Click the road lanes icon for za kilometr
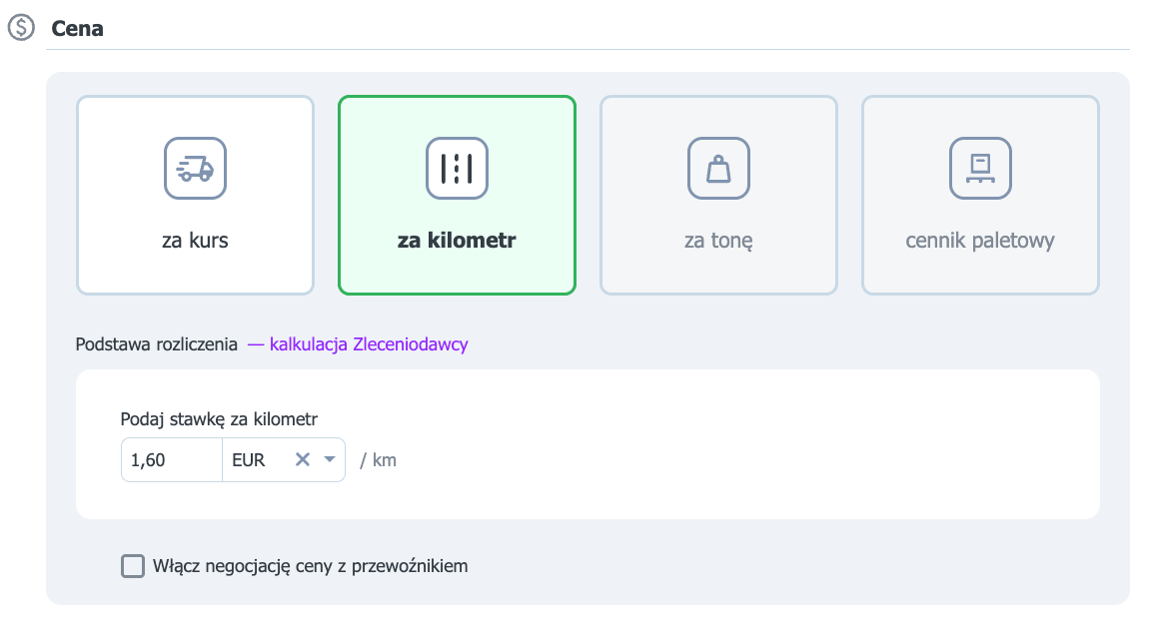Viewport: 1155px width, 639px height. [x=457, y=169]
